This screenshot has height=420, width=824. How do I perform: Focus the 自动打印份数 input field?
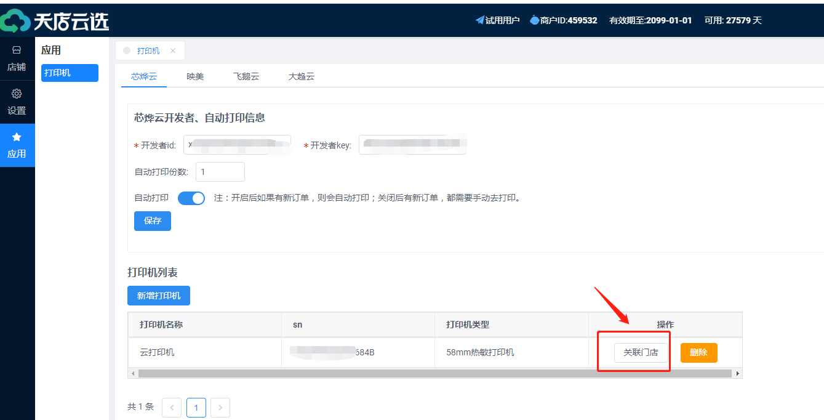pyautogui.click(x=220, y=172)
